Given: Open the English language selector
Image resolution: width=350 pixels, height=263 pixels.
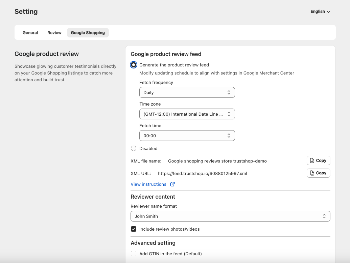Looking at the screenshot, I should click(318, 11).
